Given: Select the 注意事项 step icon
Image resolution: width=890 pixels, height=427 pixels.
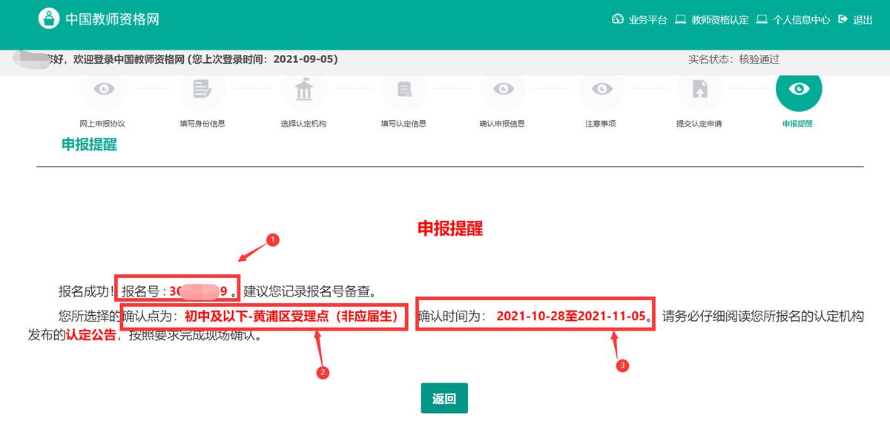Looking at the screenshot, I should click(x=603, y=89).
